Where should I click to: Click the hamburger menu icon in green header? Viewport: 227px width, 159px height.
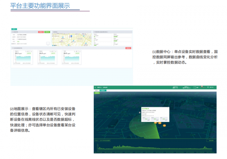[x=96, y=87]
